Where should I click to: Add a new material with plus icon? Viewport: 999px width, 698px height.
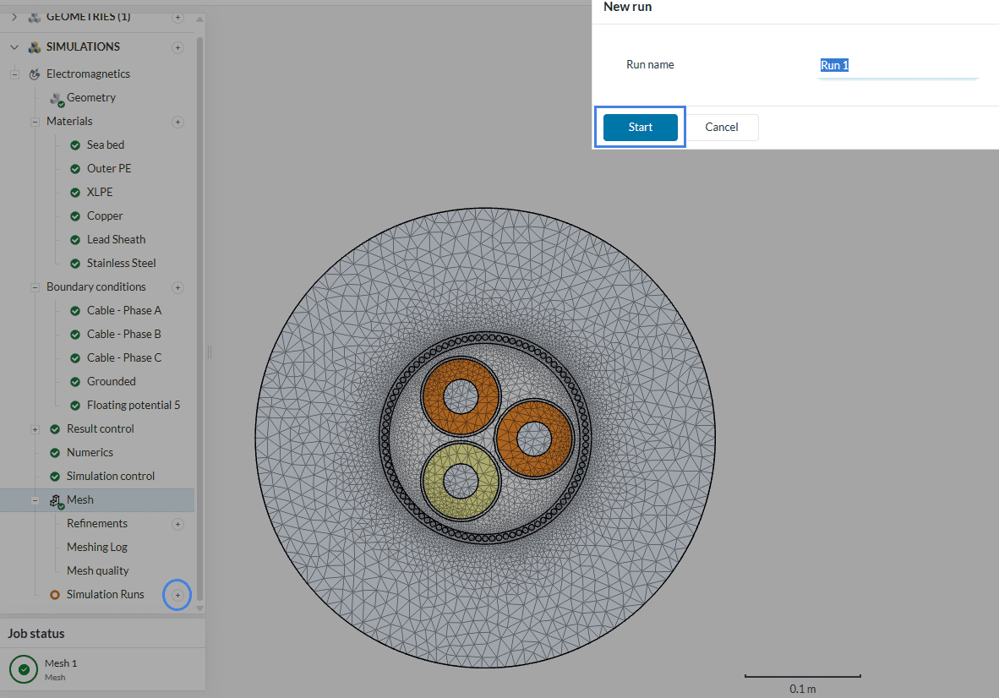[x=177, y=122]
